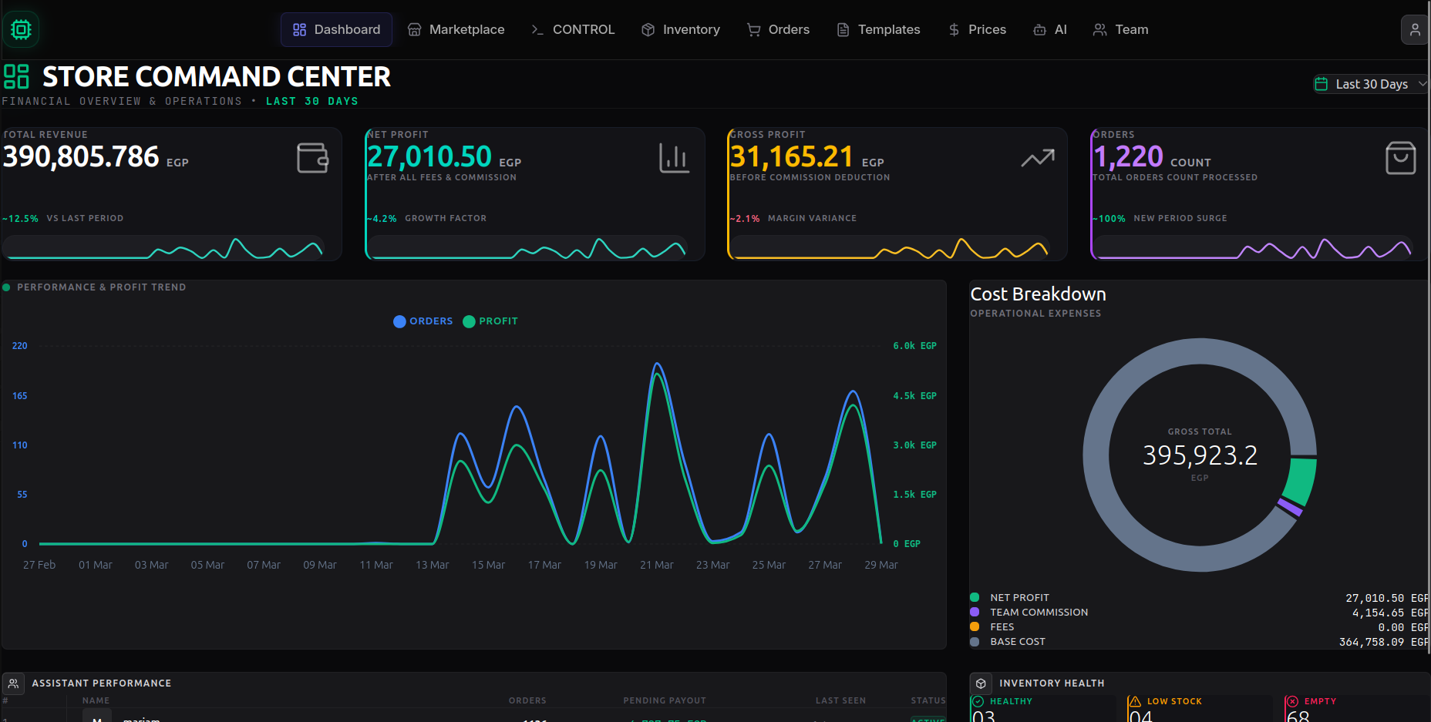Click the bar chart icon on Net Profit card

pos(675,158)
